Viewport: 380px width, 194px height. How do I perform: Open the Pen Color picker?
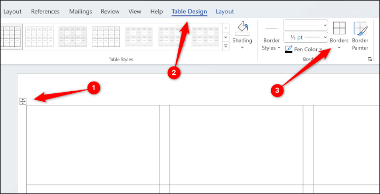coord(303,50)
